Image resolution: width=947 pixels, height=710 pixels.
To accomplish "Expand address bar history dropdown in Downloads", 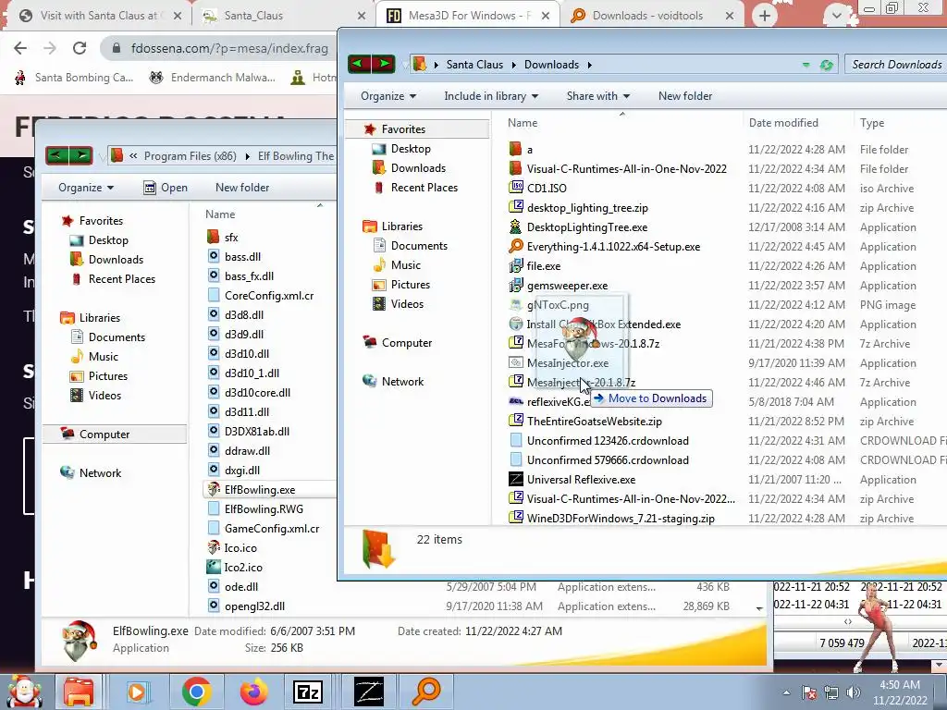I will [x=806, y=65].
